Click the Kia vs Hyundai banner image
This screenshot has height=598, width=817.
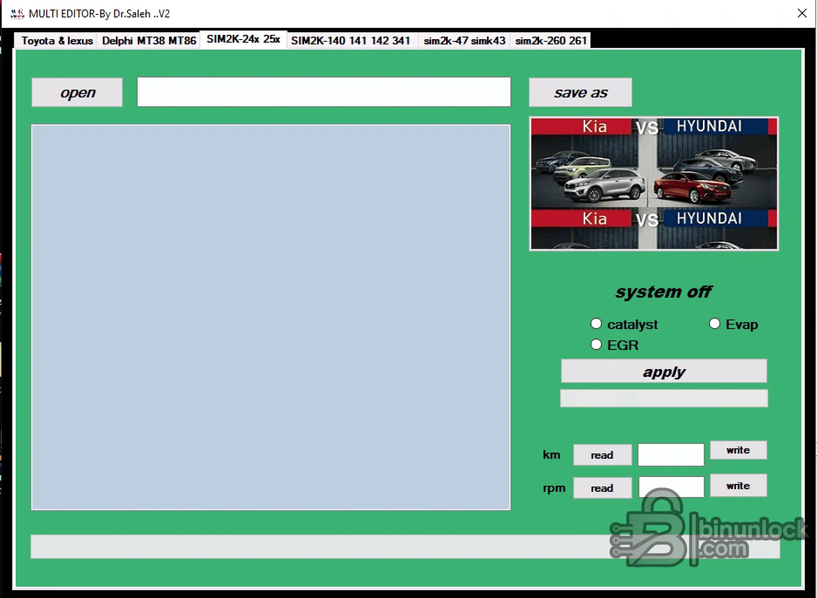pos(654,184)
